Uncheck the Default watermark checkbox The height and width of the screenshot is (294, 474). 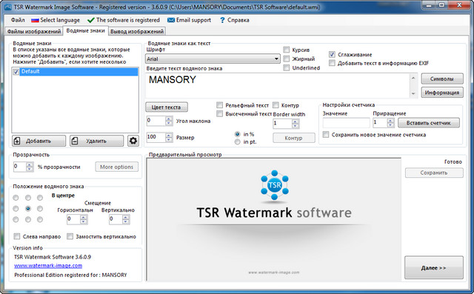[x=16, y=72]
